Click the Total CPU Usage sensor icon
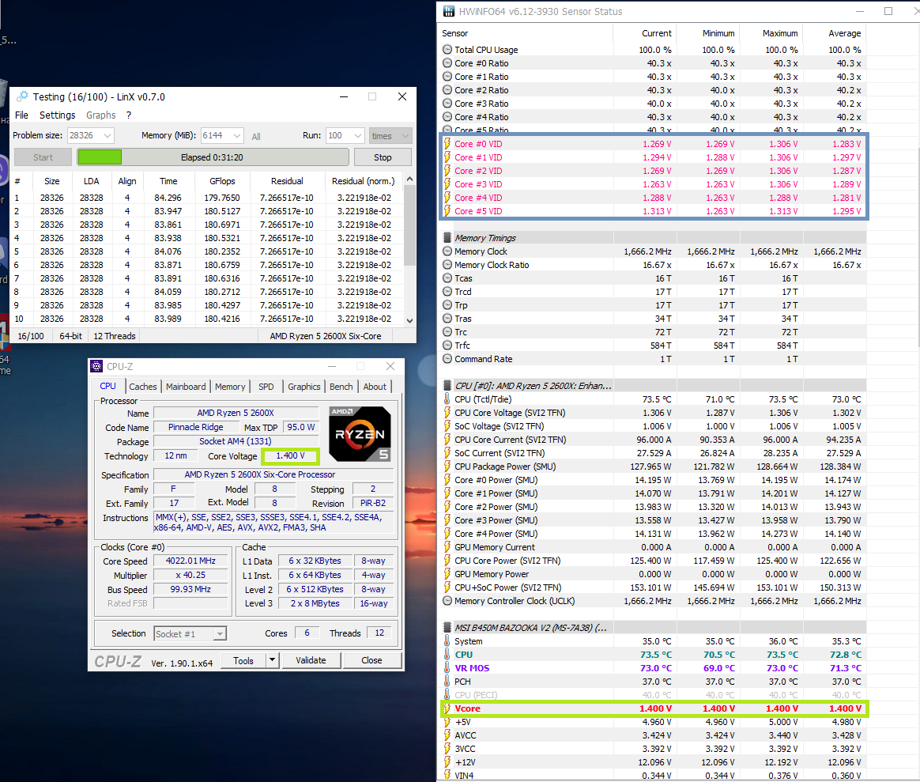This screenshot has width=920, height=782. (x=447, y=50)
